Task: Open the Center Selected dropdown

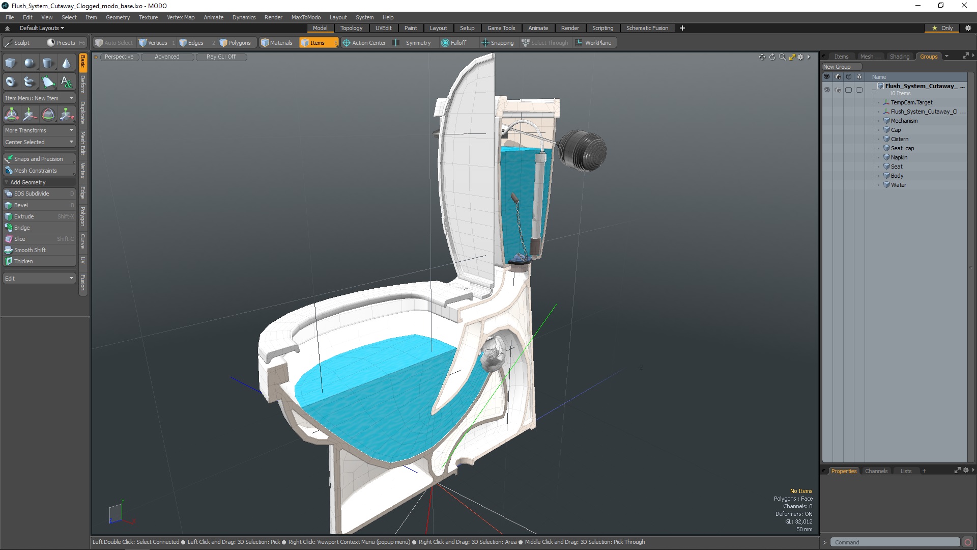Action: point(39,142)
